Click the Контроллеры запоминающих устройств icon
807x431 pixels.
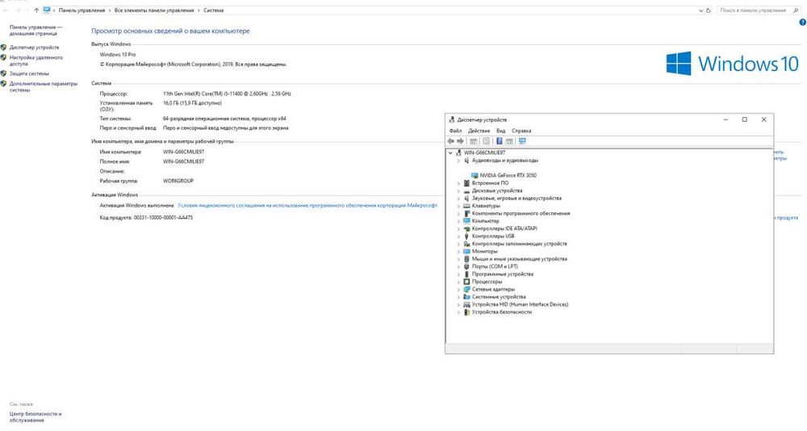[466, 244]
